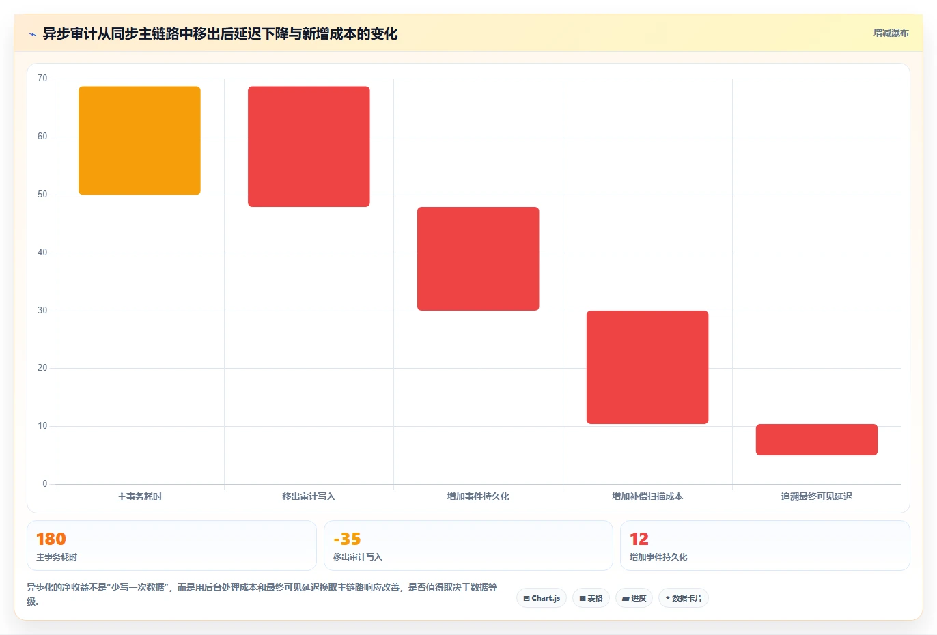Click the 增加事件持久化 axis label
937x635 pixels.
point(478,496)
